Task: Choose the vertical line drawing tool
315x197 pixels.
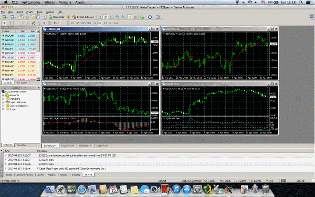Action: 17,23
